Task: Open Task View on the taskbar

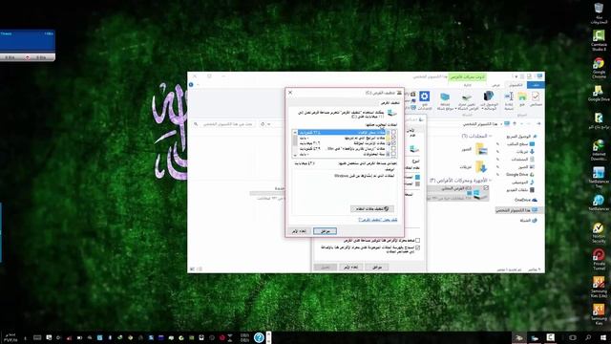Action: click(573, 337)
